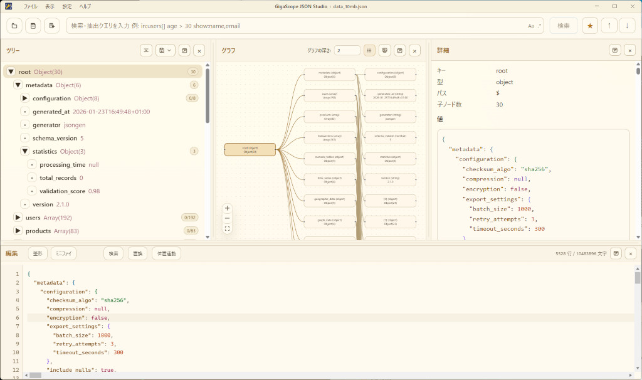This screenshot has width=642, height=380.
Task: Click the collapse-all icon in the tree (ツリー) panel
Action: coord(146,50)
